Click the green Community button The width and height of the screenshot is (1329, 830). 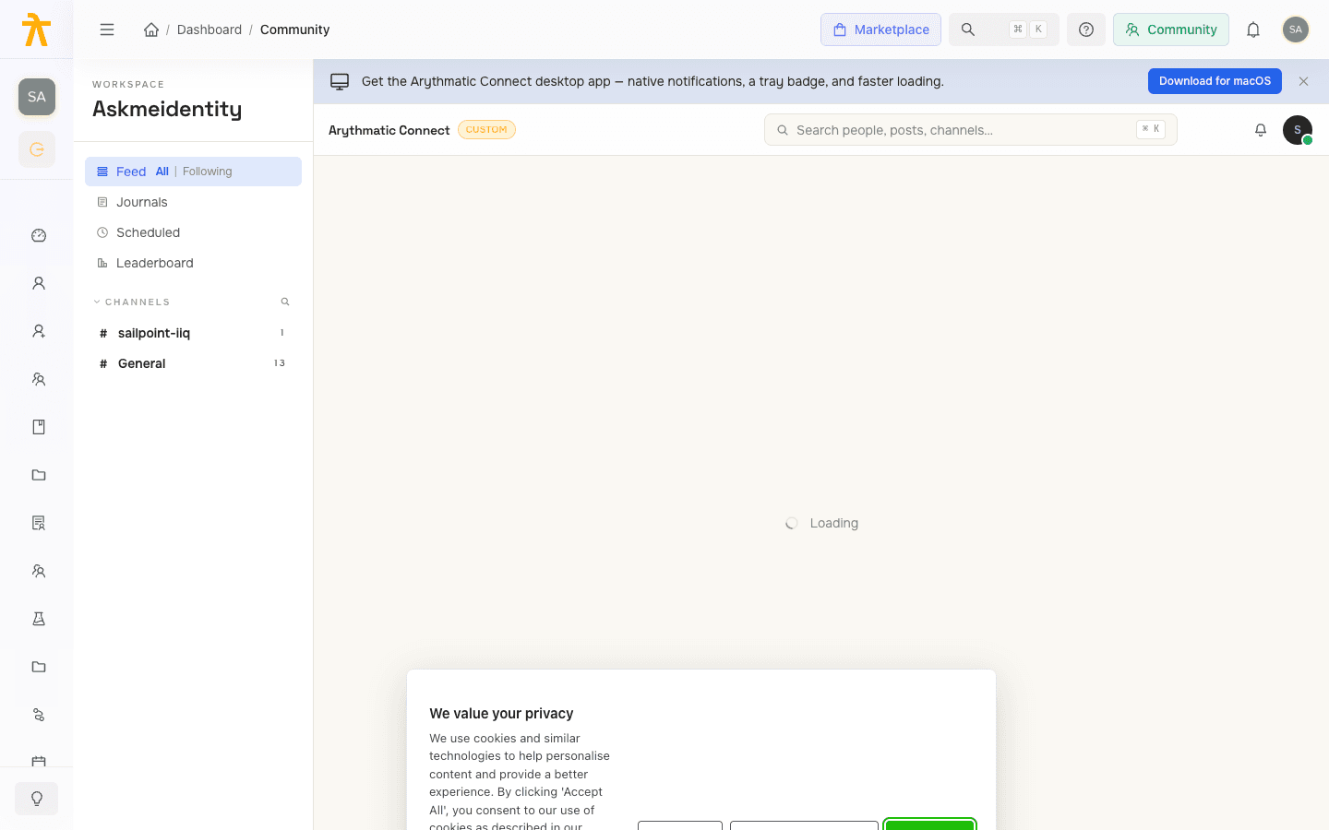click(x=1170, y=30)
